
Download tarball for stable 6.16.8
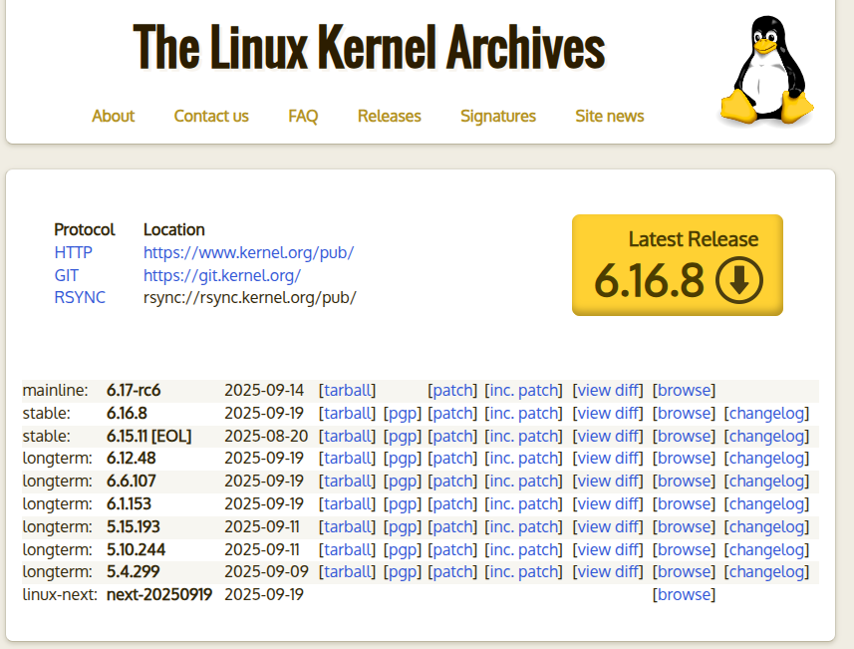tap(347, 413)
